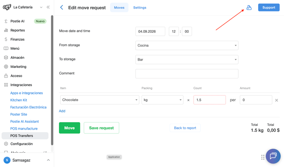
Task: Open Postie AI Assistant
Action: 25,121
